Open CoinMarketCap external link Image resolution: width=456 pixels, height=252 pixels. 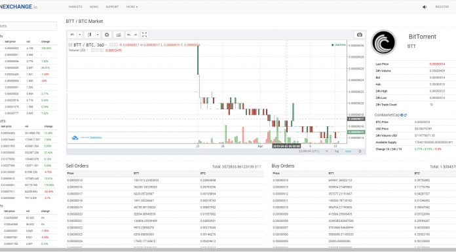click(x=405, y=115)
